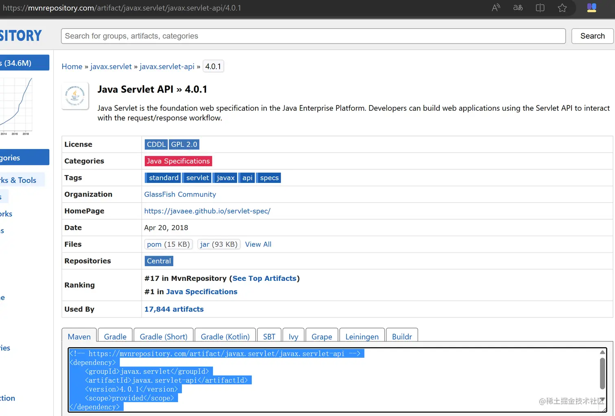Click View All files link

coord(258,244)
